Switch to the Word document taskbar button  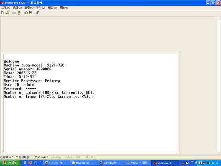[x=110, y=163]
